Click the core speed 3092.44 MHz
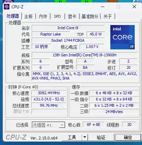The height and width of the screenshot is (145, 142). [x=49, y=93]
